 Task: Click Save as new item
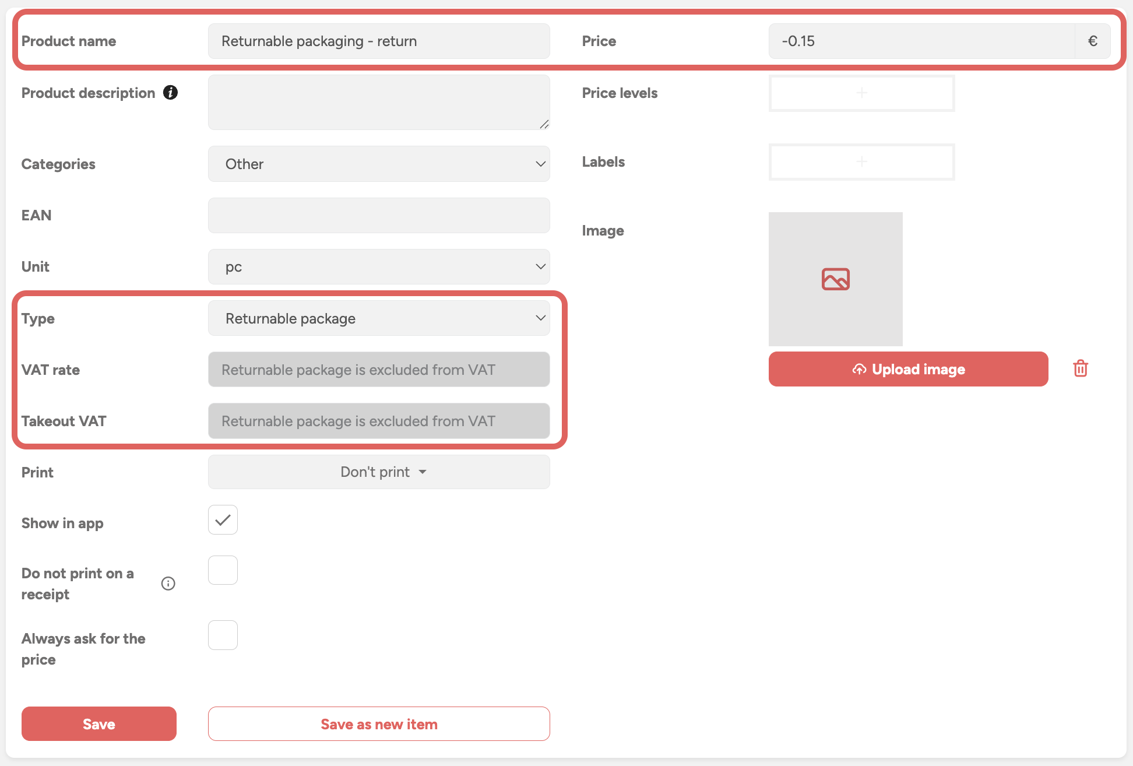[379, 724]
